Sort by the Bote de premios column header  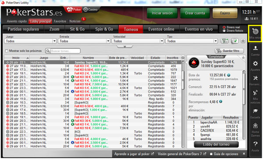coord(118,58)
